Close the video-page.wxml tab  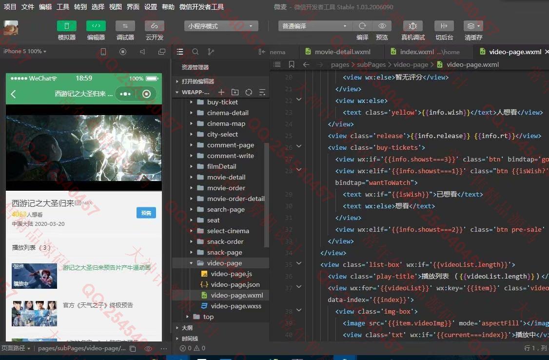[547, 52]
